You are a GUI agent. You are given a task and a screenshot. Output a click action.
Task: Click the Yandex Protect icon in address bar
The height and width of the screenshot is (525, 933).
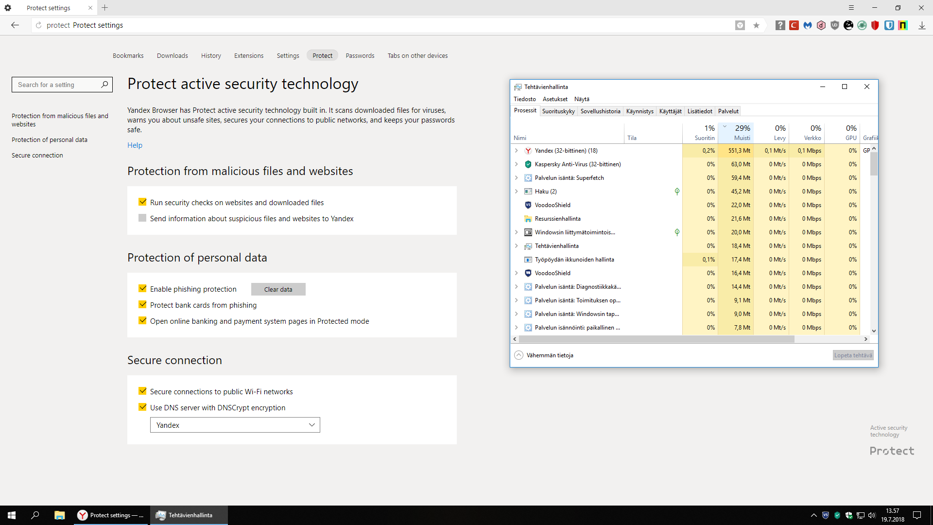point(740,25)
